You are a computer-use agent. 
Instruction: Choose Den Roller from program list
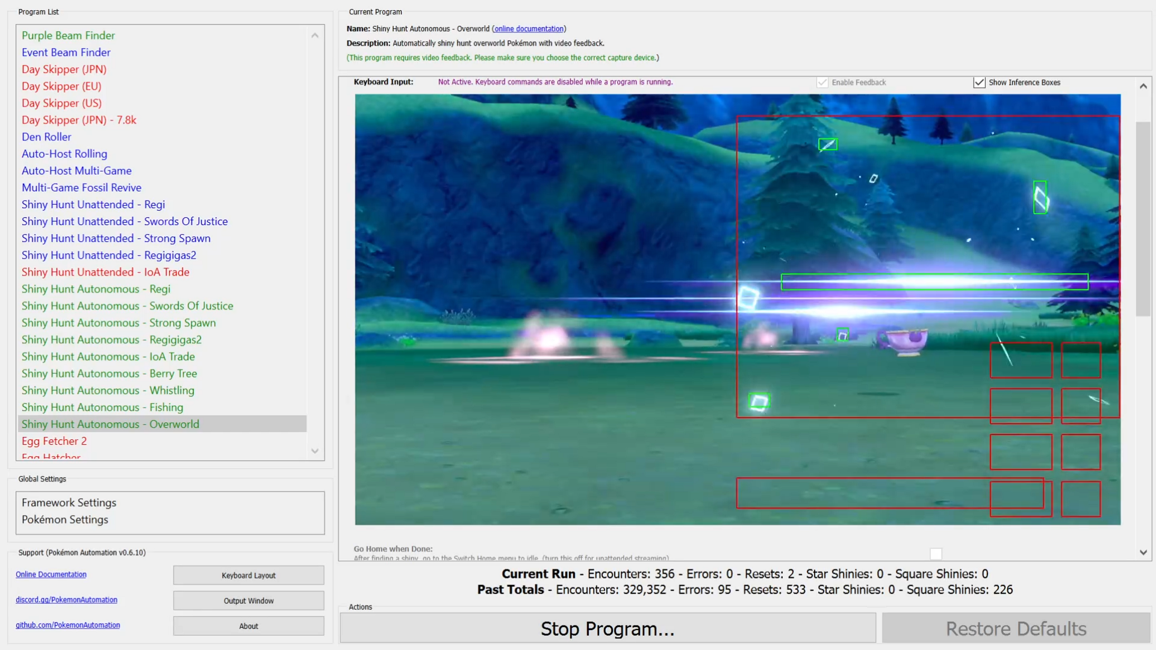tap(46, 137)
